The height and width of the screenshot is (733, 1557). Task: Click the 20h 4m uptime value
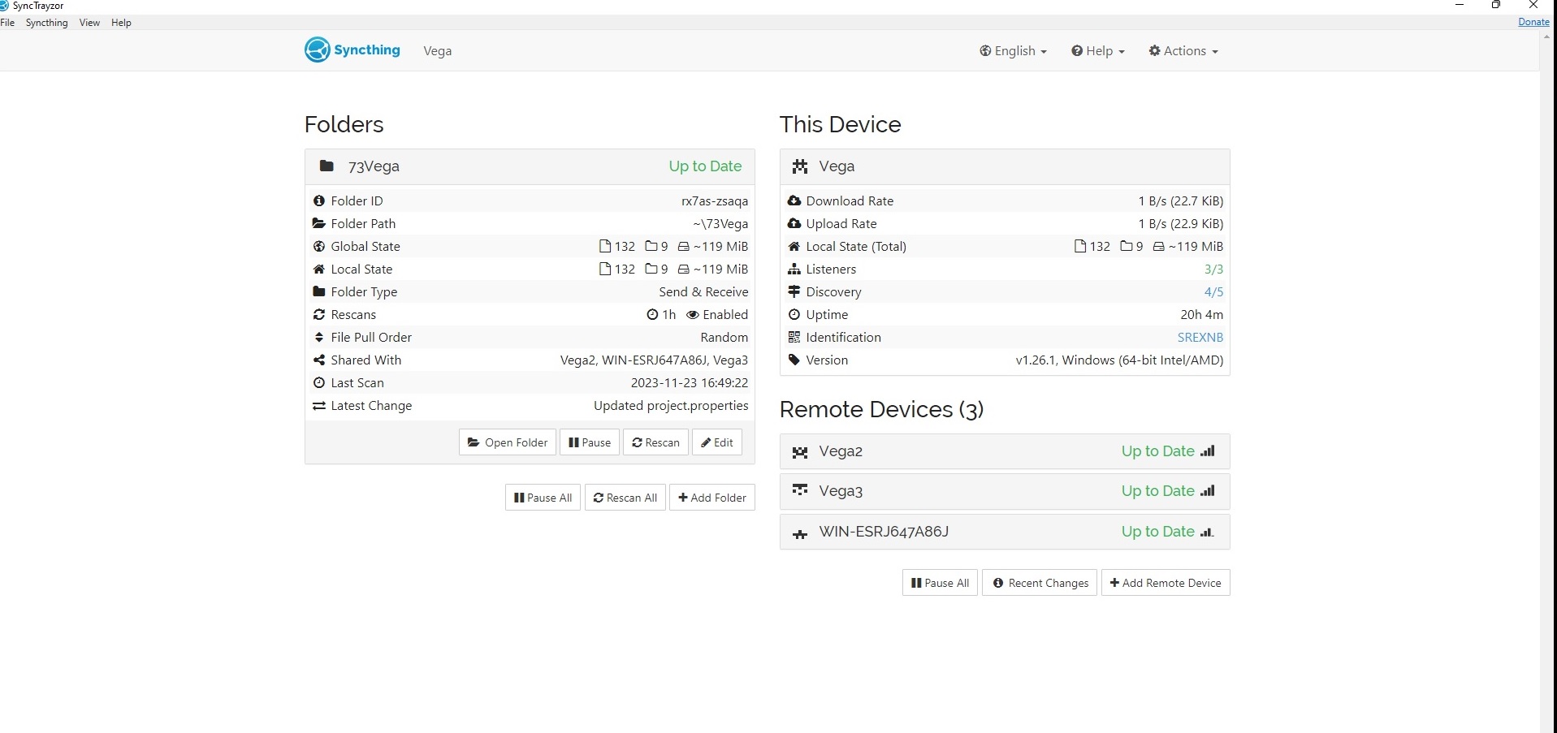click(1201, 314)
